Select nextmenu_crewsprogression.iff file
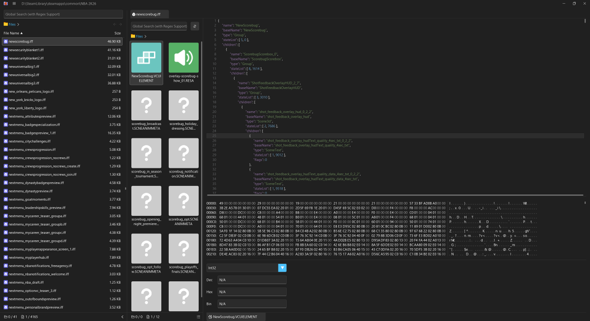 [x=63, y=149]
